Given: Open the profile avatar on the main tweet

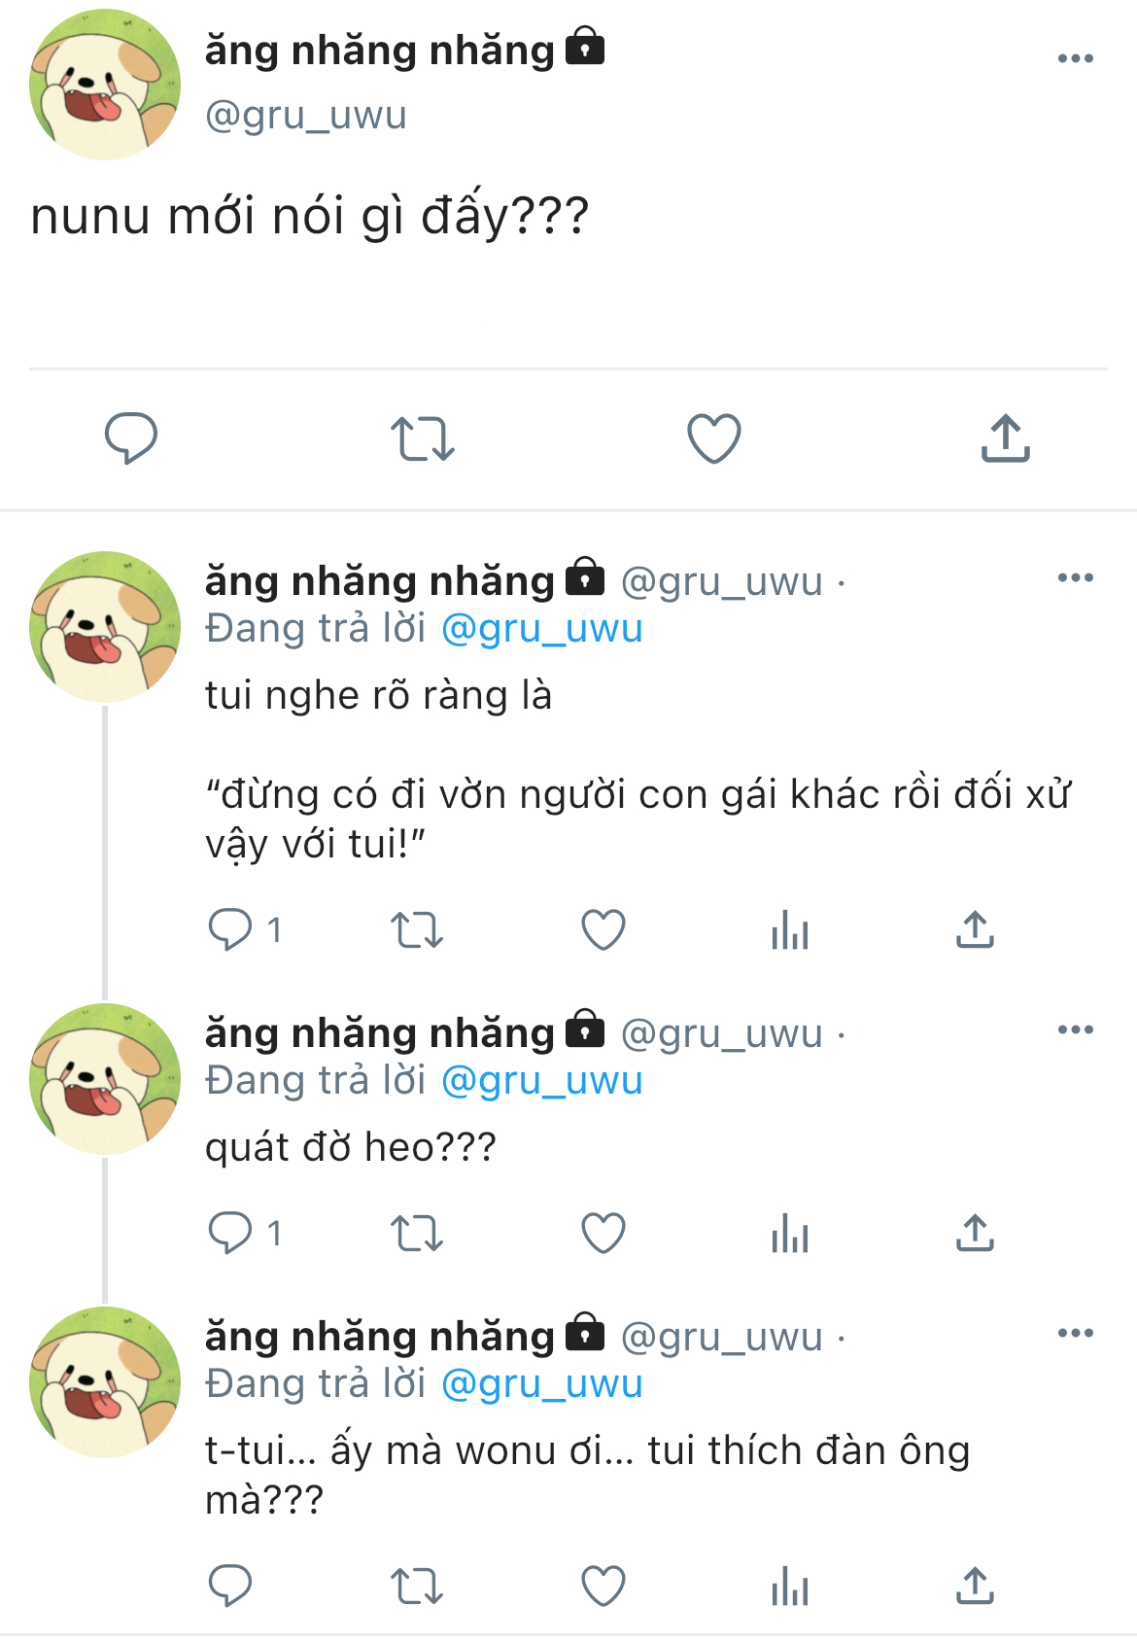Looking at the screenshot, I should (105, 85).
